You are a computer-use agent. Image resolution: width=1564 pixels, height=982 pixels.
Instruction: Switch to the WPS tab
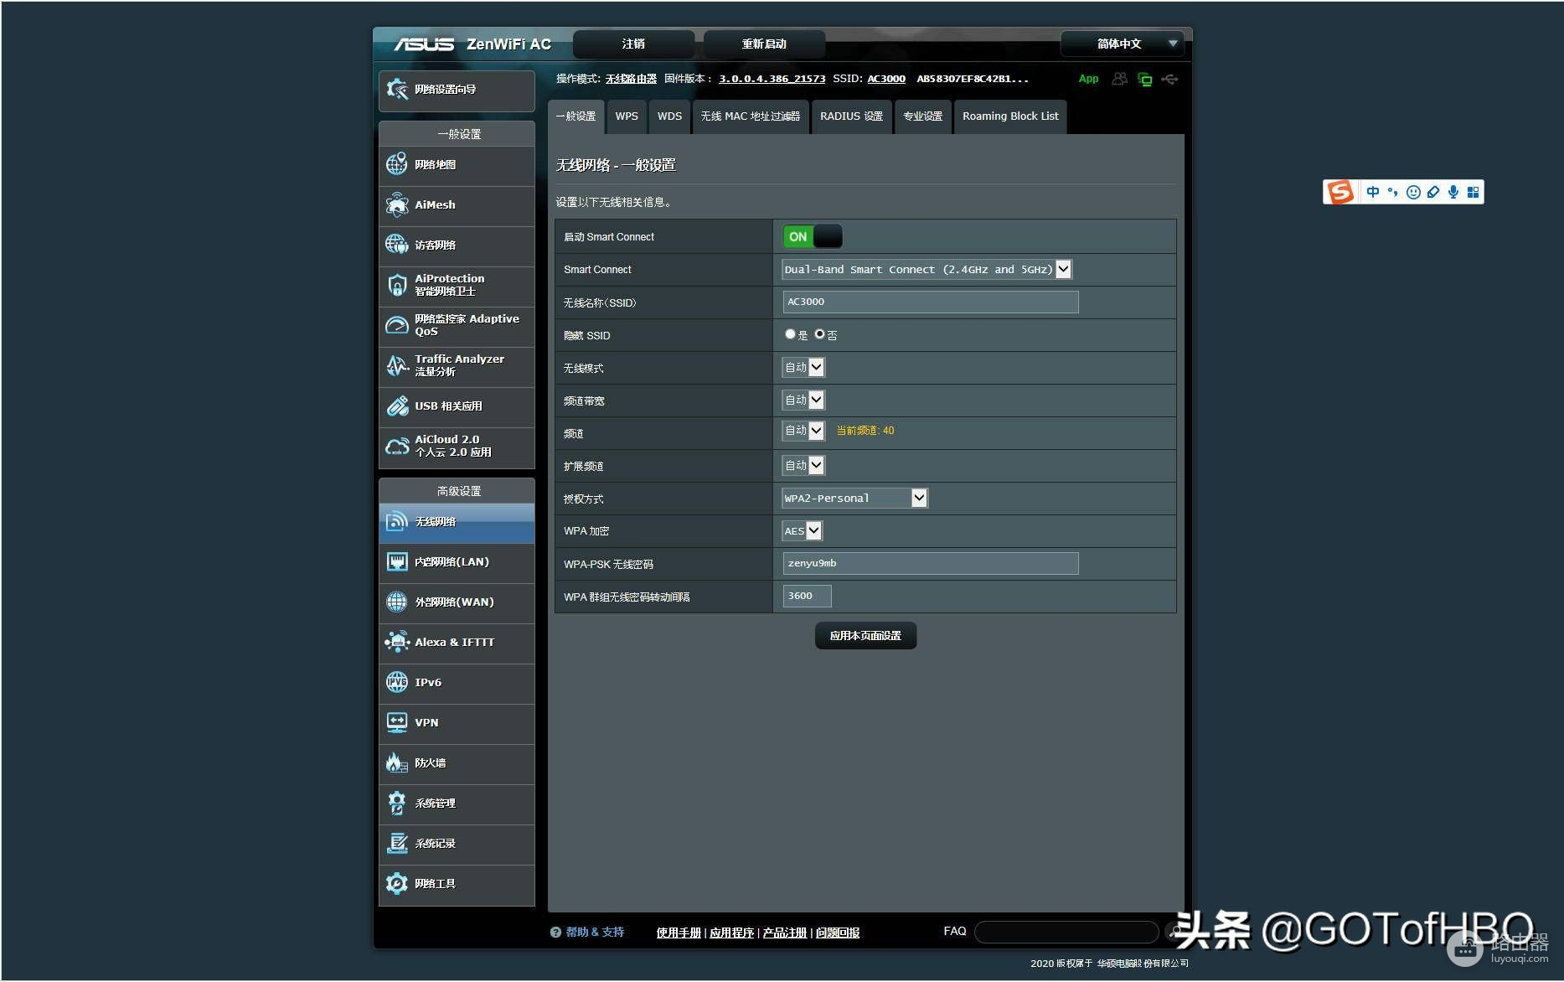click(x=627, y=116)
